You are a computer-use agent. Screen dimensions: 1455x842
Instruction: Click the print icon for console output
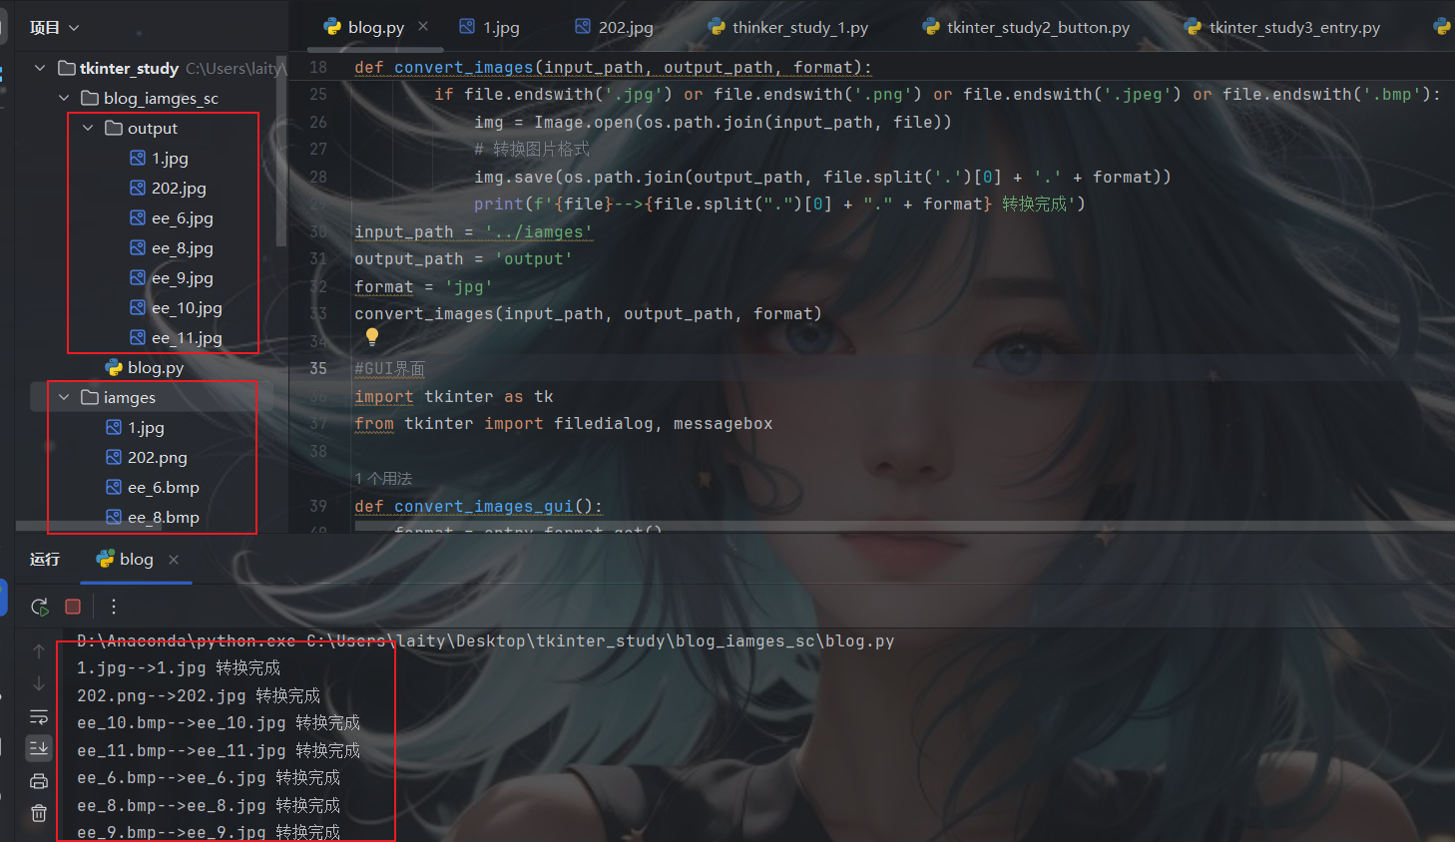[x=39, y=781]
